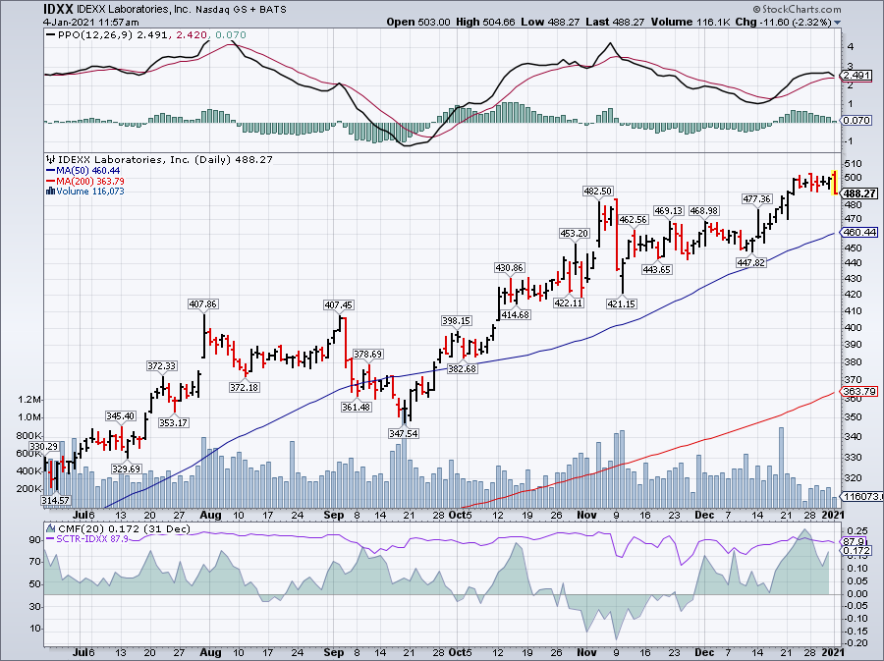Click the 382.68 price label
884x661 pixels.
tap(462, 369)
